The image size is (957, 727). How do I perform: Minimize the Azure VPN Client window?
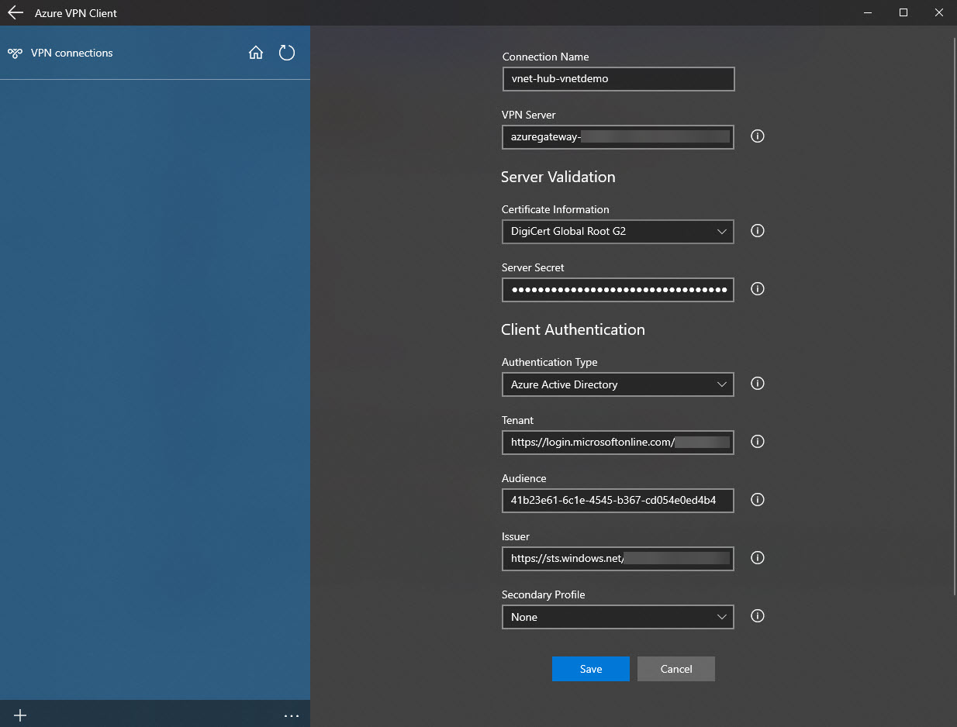(868, 12)
